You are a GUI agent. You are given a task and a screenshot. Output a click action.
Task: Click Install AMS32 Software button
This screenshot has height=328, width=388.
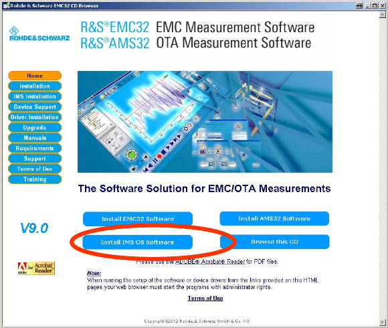(274, 219)
